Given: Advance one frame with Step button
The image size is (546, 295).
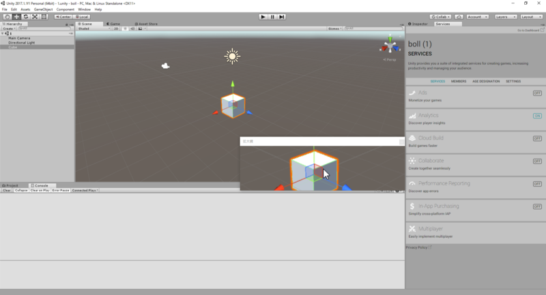Looking at the screenshot, I should tap(282, 16).
